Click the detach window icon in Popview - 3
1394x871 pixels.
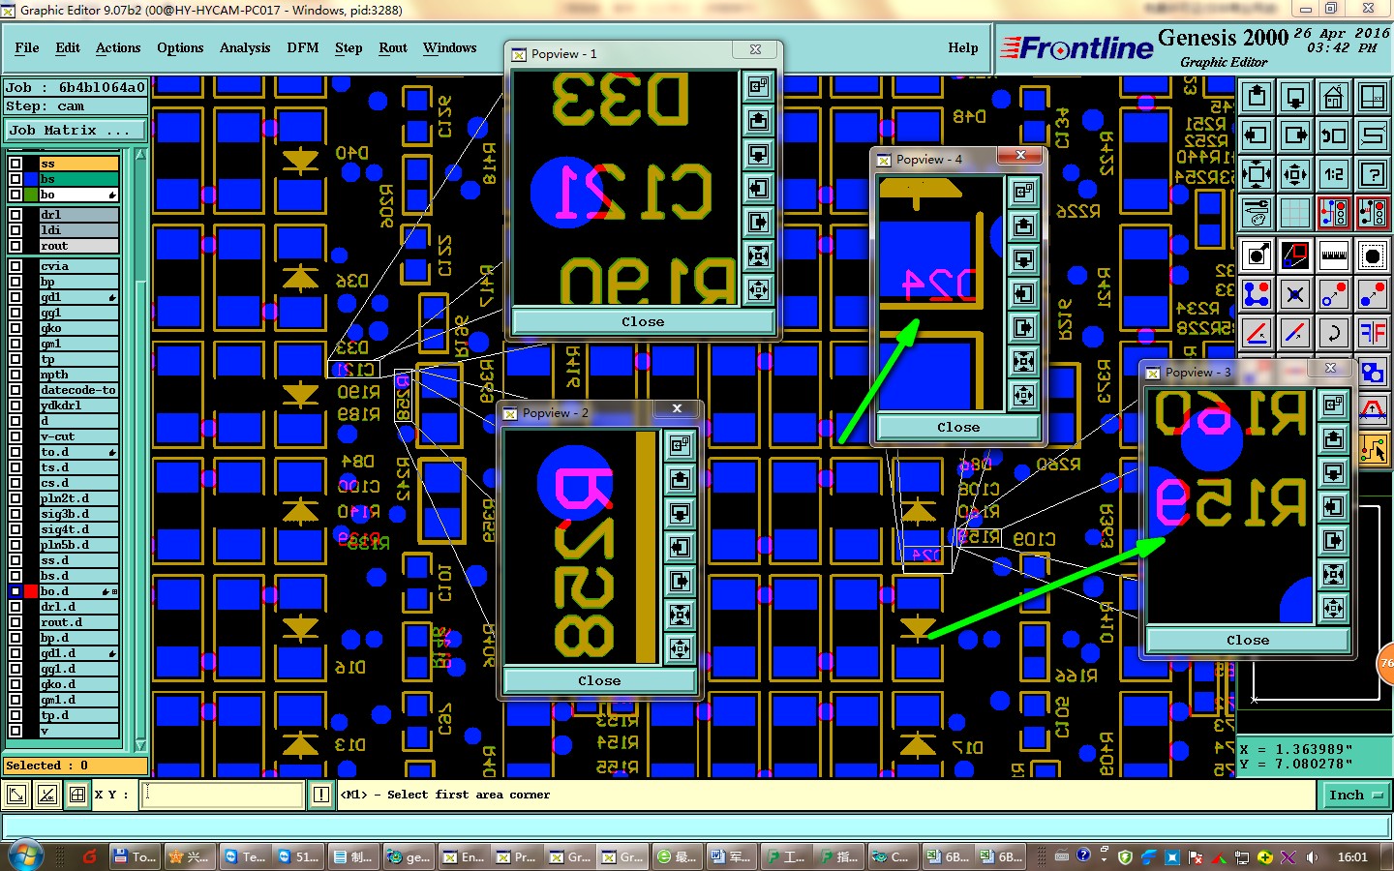tap(1334, 405)
